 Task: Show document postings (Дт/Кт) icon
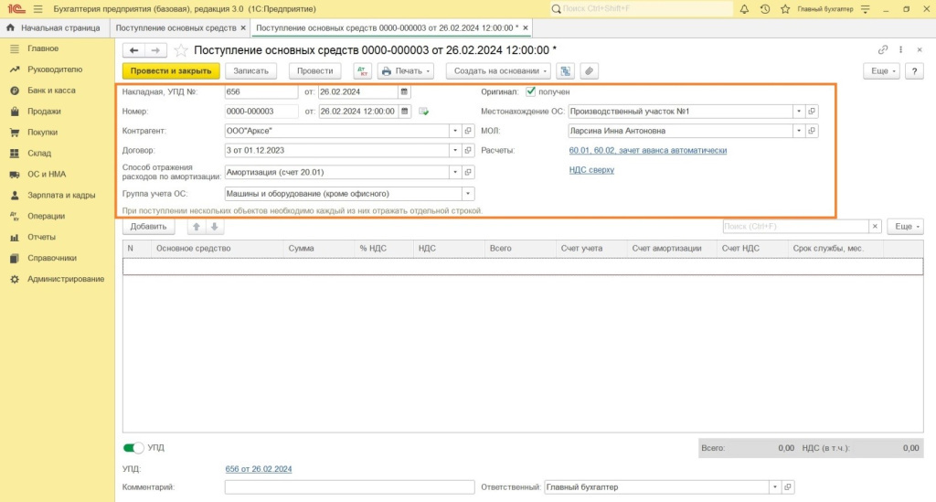[x=362, y=70]
